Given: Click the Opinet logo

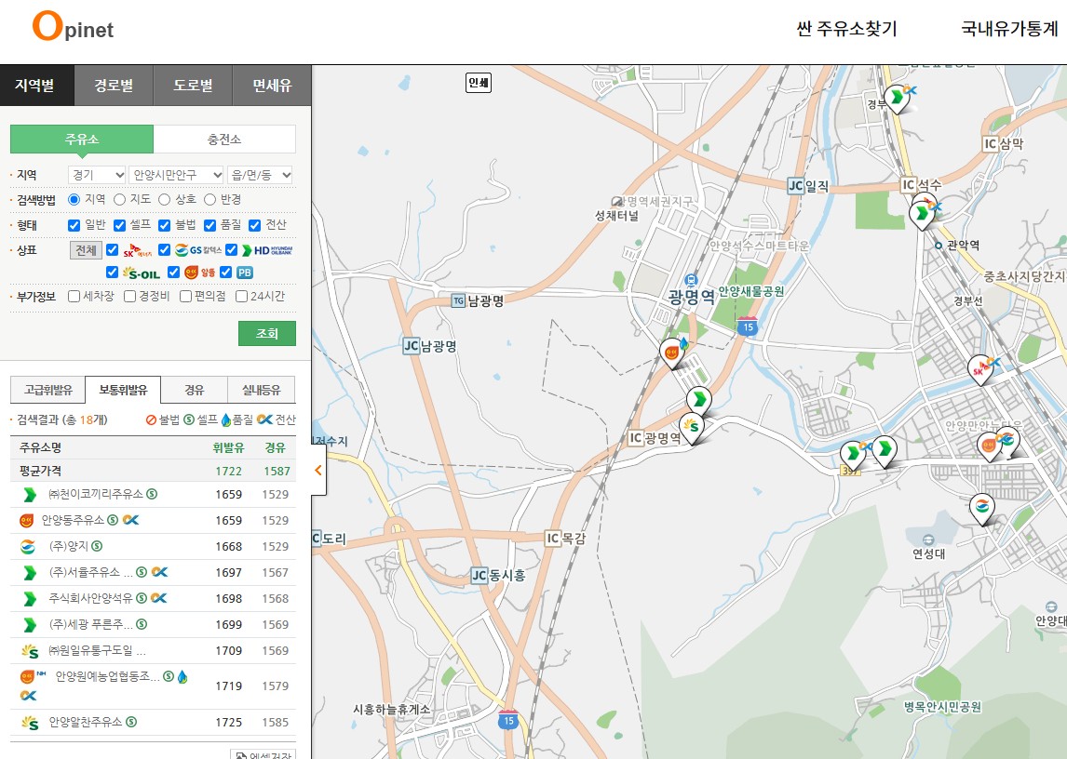Looking at the screenshot, I should click(x=73, y=27).
